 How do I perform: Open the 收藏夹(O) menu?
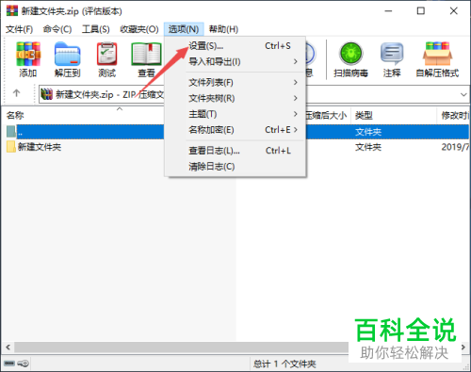click(139, 29)
